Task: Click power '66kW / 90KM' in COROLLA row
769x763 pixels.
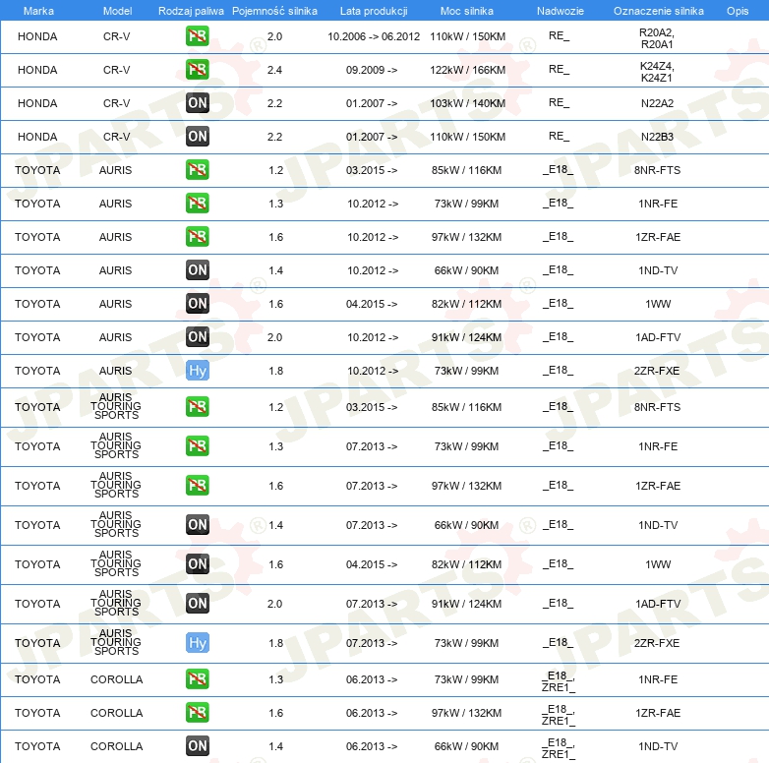Action: coord(466,746)
